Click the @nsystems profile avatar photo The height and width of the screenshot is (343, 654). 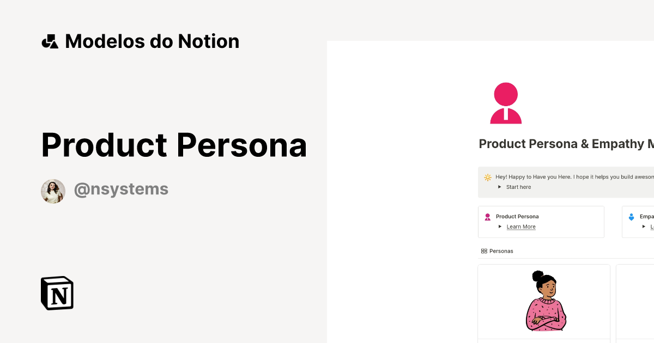pos(53,191)
